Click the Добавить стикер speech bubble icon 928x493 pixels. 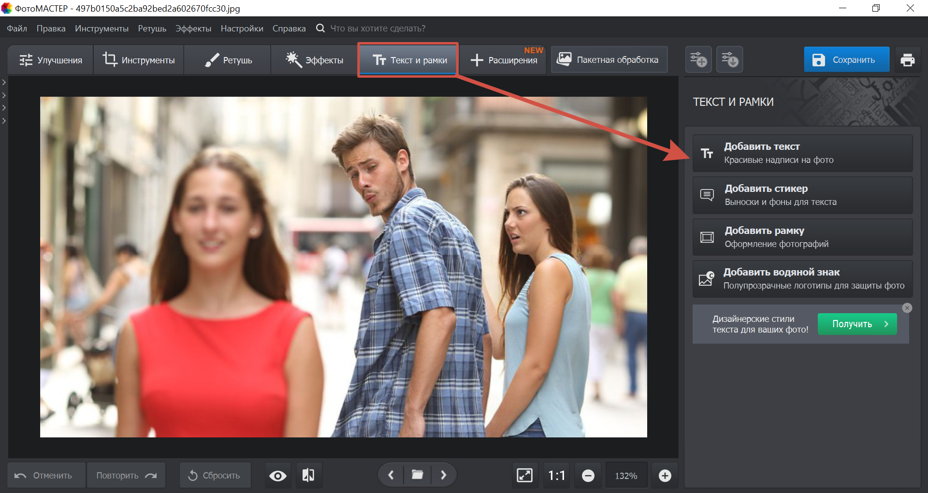coord(707,195)
